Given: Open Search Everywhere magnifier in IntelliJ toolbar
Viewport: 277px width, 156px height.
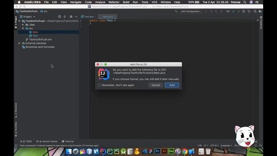Looking at the screenshot, I should (x=255, y=11).
